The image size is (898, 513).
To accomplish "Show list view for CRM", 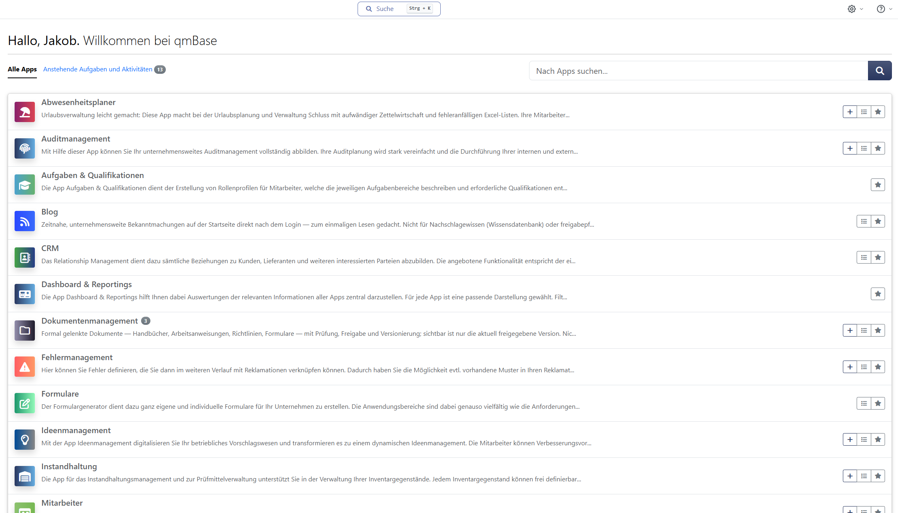I will pos(864,258).
